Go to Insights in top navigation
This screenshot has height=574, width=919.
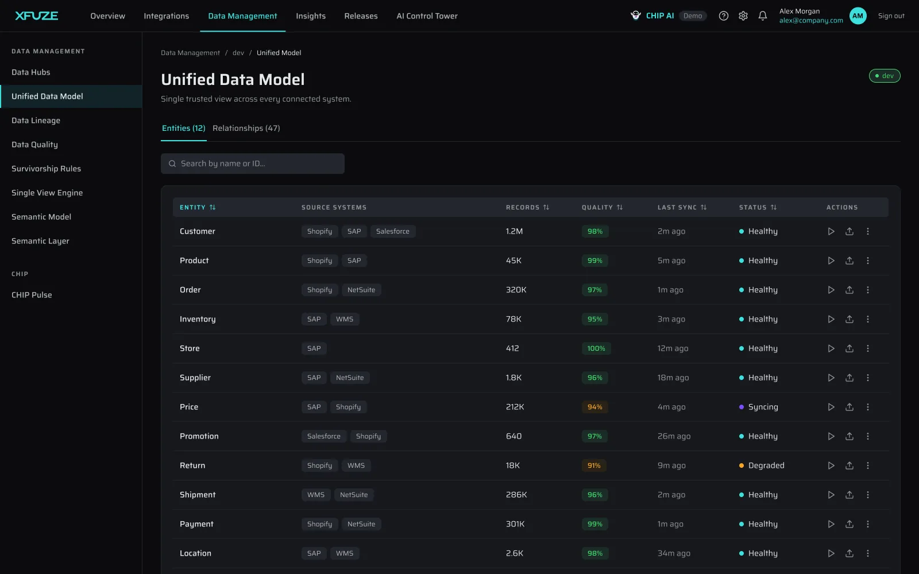coord(311,16)
